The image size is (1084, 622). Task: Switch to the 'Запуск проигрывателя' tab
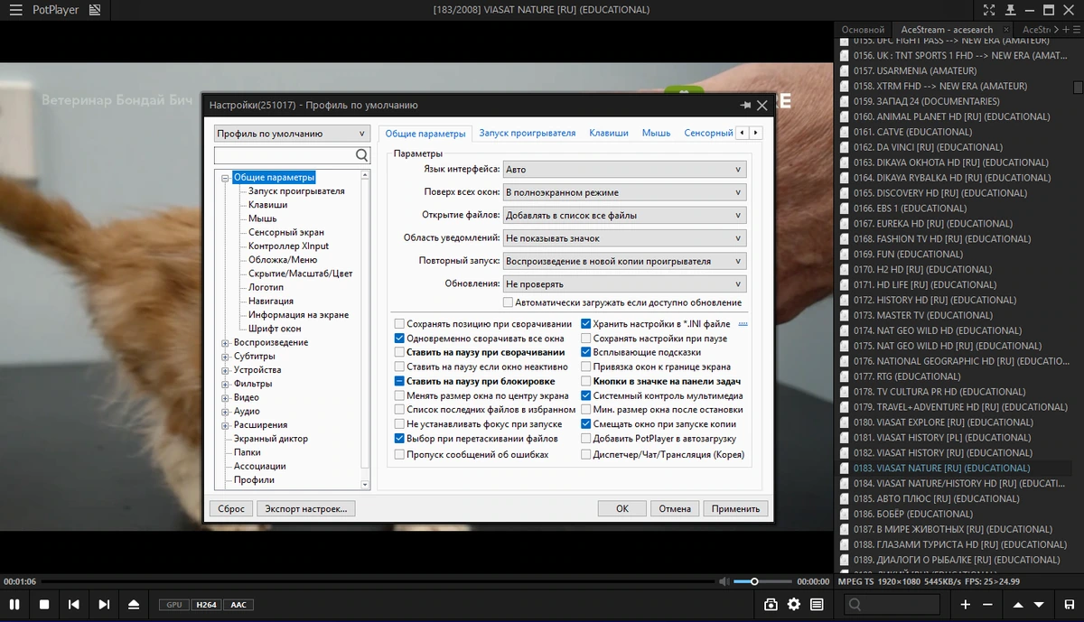[527, 133]
